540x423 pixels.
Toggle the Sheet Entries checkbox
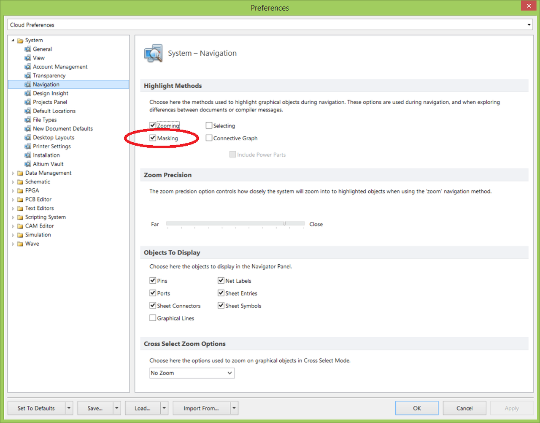221,293
